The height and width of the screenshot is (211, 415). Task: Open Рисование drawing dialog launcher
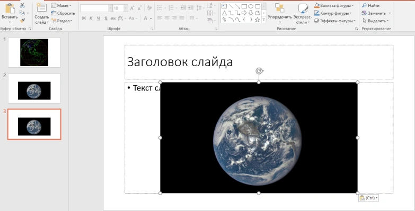(357, 29)
